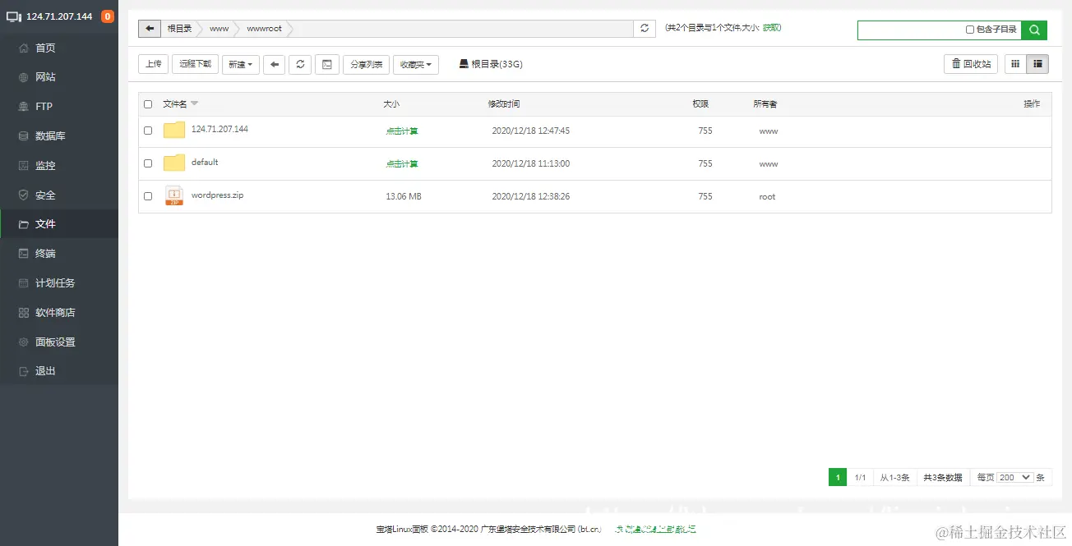Click the 获取 size link
Viewport: 1072px width, 546px height.
coord(771,28)
